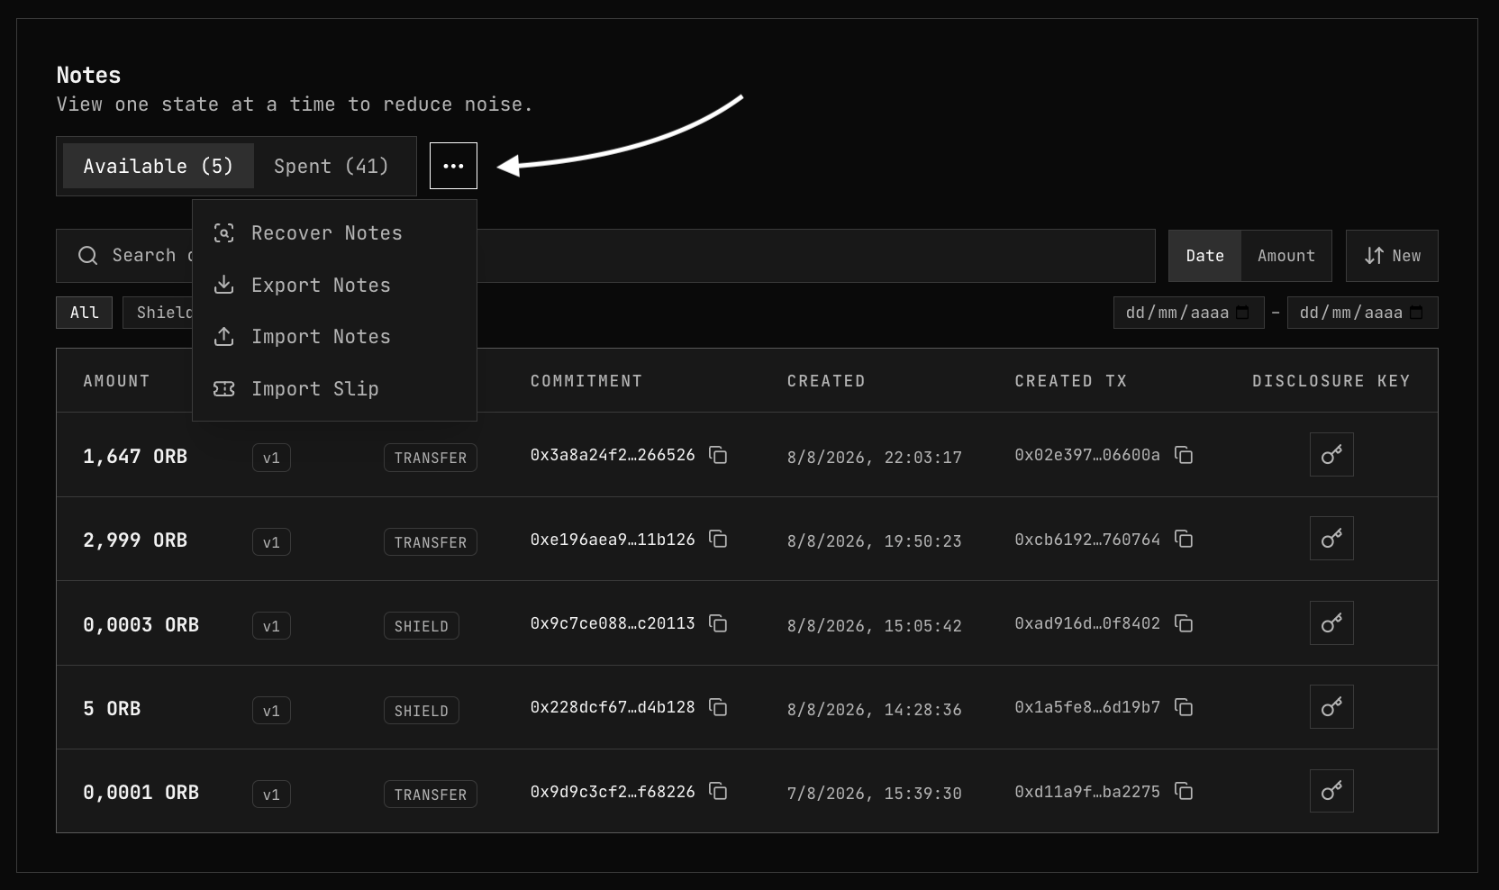Click the TRANSFER tag of 1,647 ORB
This screenshot has height=890, width=1499.
tap(431, 458)
